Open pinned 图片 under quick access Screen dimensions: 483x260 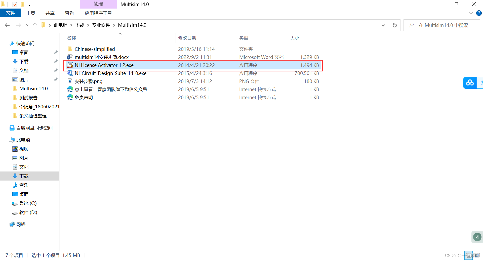(x=21, y=79)
